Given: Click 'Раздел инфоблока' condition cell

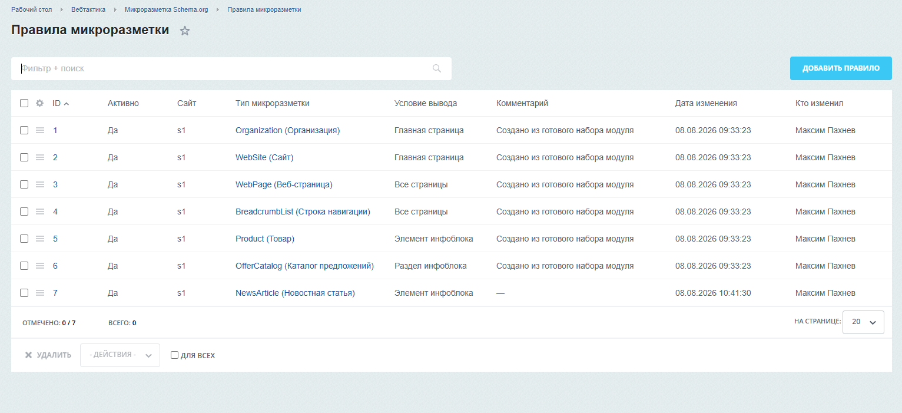Looking at the screenshot, I should coord(430,266).
